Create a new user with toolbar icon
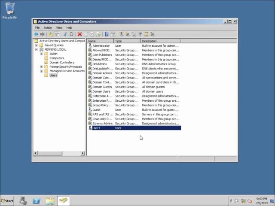Screen dimensions: 275x206 [121, 34]
